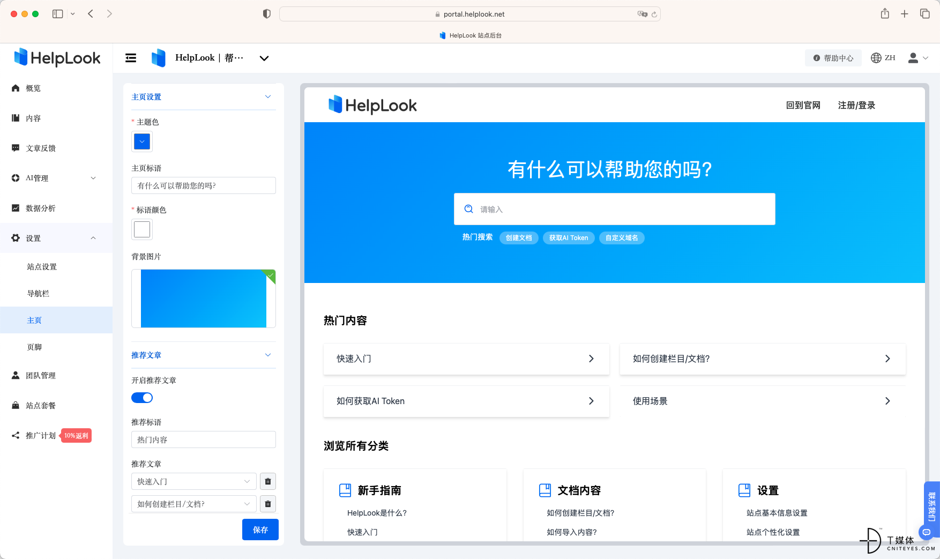The height and width of the screenshot is (559, 940).
Task: Toggle the hamburger menu collapse icon
Action: pos(131,58)
